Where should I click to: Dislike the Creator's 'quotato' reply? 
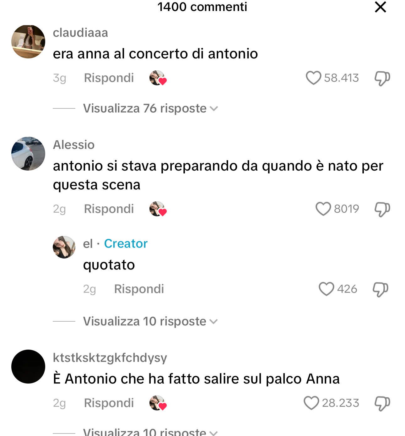pos(380,289)
